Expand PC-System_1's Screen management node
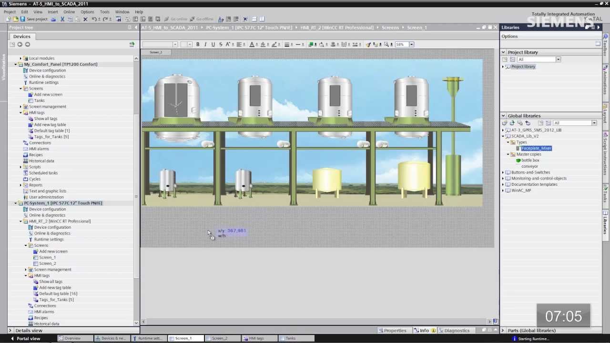610x343 pixels. 26,270
